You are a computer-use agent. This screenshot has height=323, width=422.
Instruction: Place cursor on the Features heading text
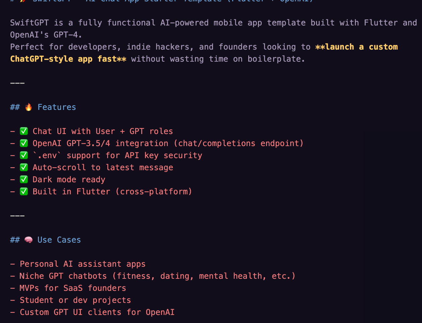coord(57,107)
